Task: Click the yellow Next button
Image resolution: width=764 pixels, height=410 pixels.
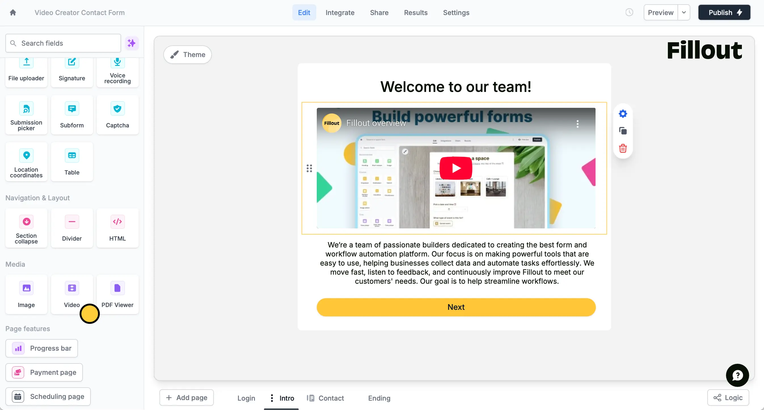Action: tap(456, 307)
